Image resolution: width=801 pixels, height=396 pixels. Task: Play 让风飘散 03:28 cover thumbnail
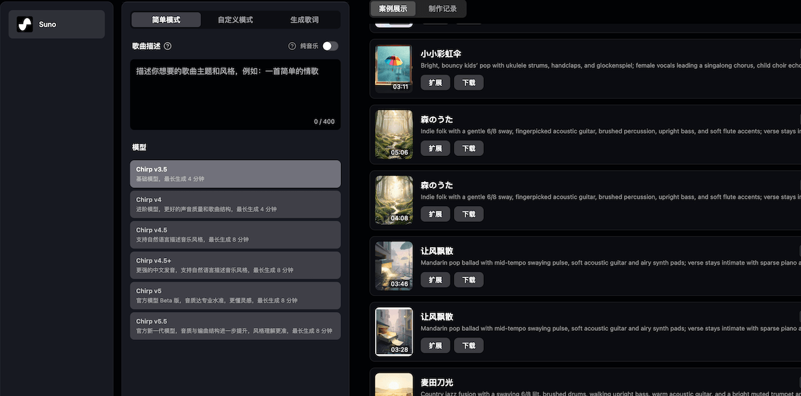pyautogui.click(x=394, y=331)
